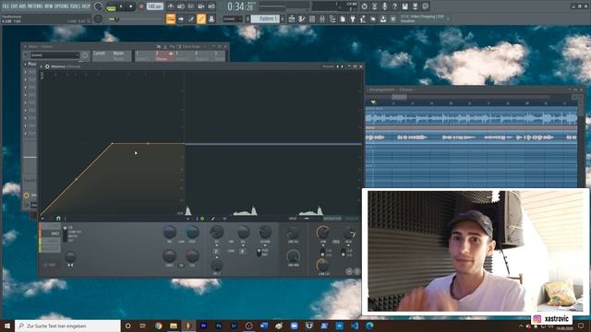Open the FILE menu

click(6, 6)
